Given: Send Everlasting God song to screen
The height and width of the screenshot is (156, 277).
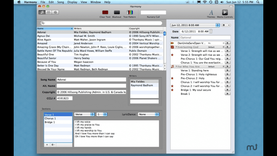Looking at the screenshot, I should click(228, 47).
